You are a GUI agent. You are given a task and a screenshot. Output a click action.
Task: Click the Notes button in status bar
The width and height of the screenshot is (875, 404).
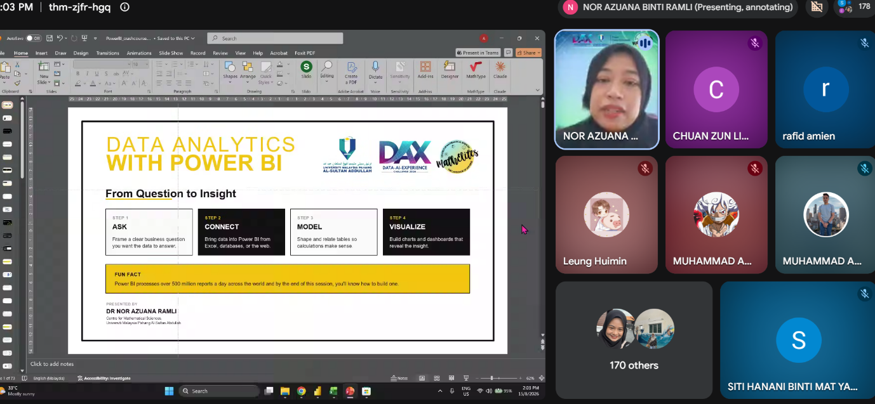(x=399, y=378)
